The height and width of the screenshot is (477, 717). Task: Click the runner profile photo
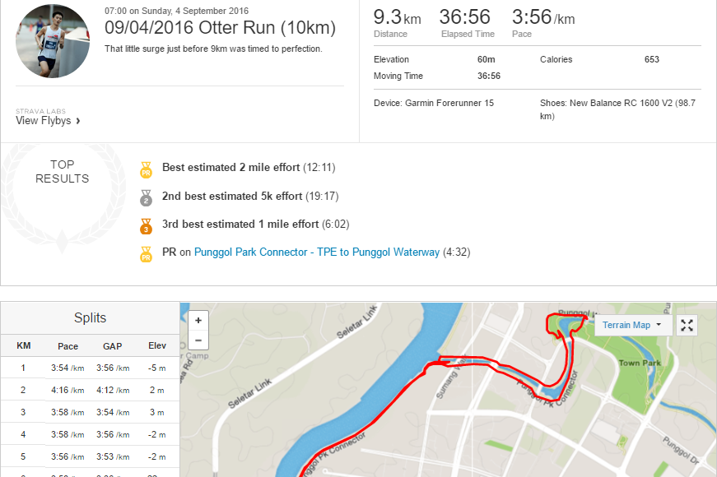[x=53, y=41]
